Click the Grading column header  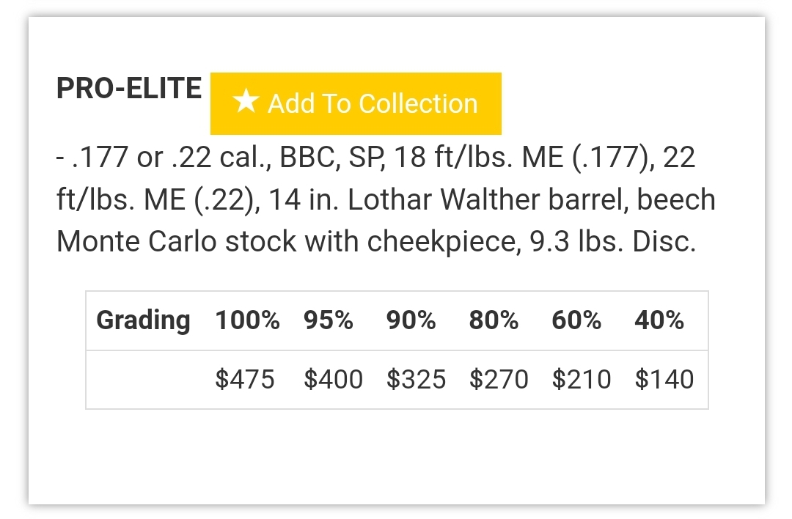(144, 320)
